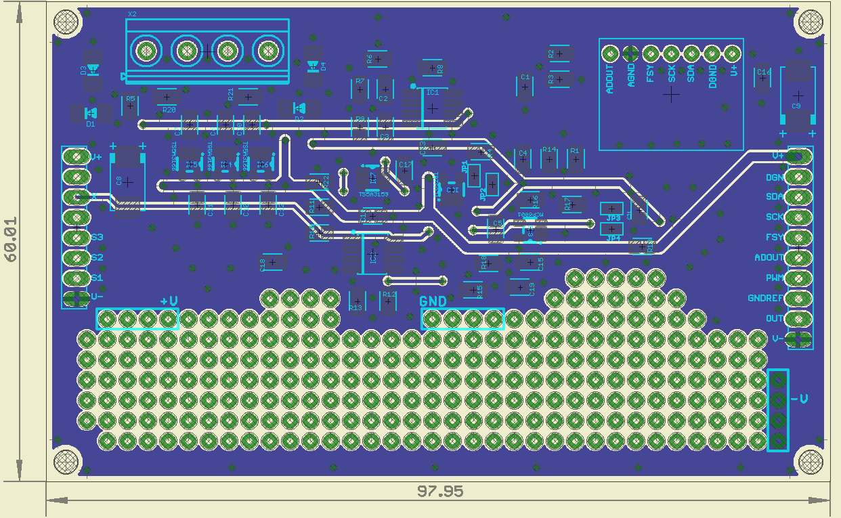Pick the D2 diode footprint

coord(299,108)
